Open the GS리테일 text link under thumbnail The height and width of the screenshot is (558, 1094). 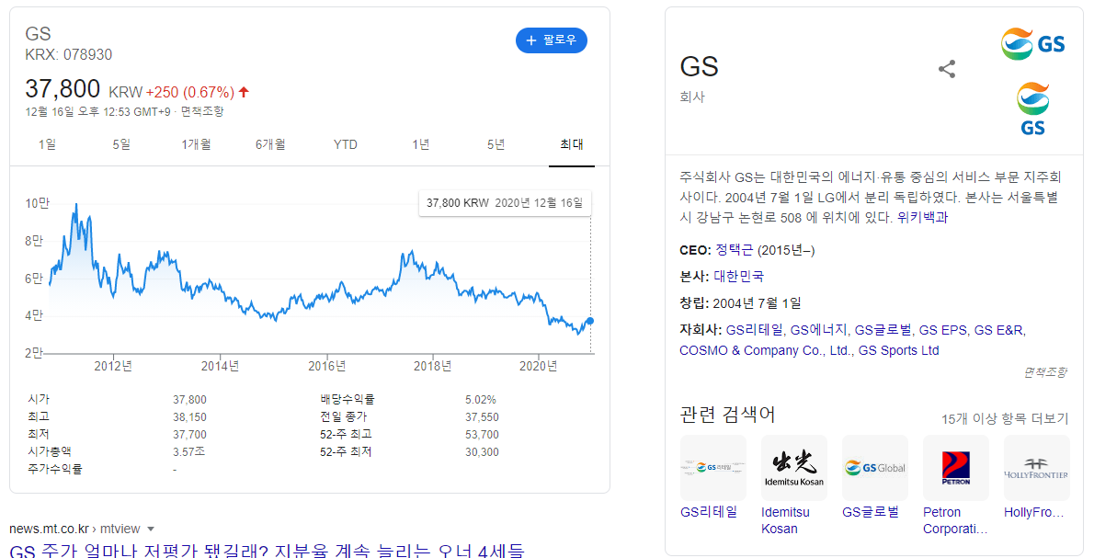pyautogui.click(x=709, y=512)
